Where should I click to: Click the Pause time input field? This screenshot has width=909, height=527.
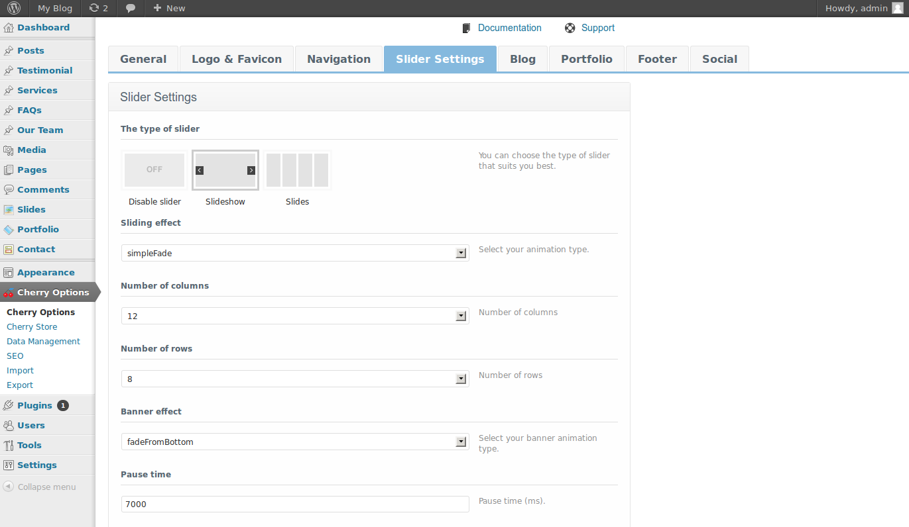(295, 504)
